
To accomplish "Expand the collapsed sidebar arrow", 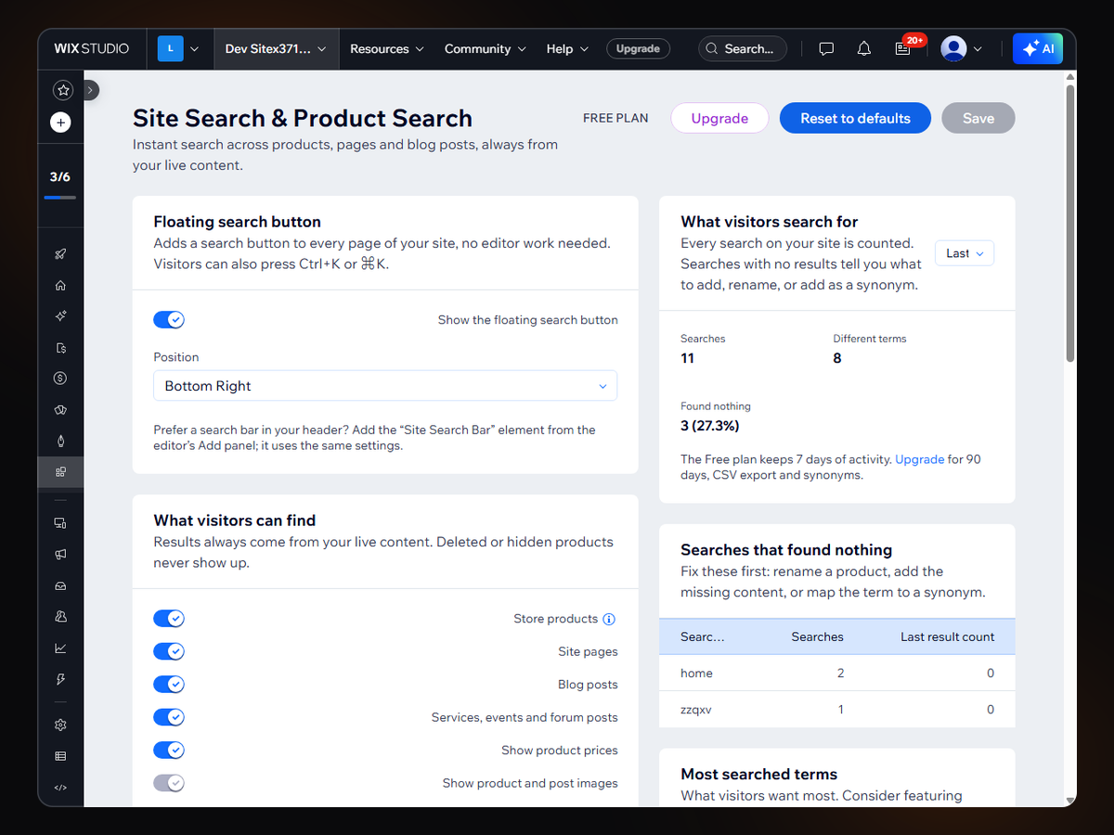I will click(x=90, y=90).
